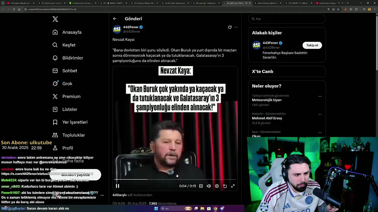Go back with Gönderi arrow
Image resolution: width=378 pixels, height=212 pixels.
click(x=115, y=19)
